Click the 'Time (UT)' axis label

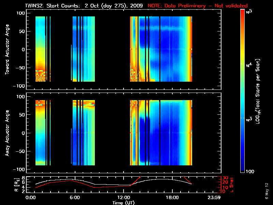124,203
